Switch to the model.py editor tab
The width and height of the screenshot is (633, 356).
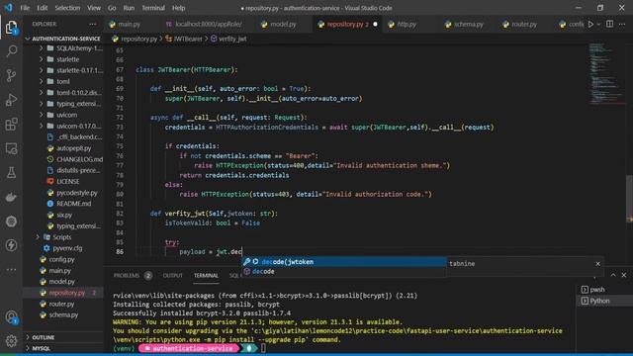pyautogui.click(x=283, y=24)
